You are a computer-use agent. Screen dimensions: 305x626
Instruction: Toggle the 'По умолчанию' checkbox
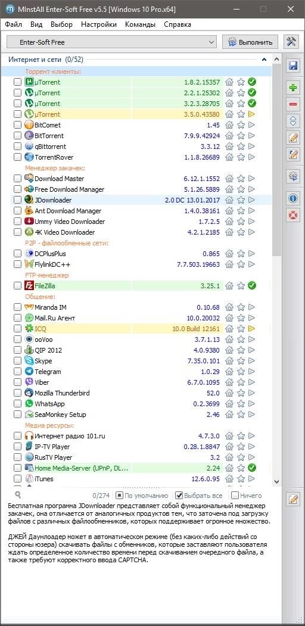pyautogui.click(x=119, y=496)
